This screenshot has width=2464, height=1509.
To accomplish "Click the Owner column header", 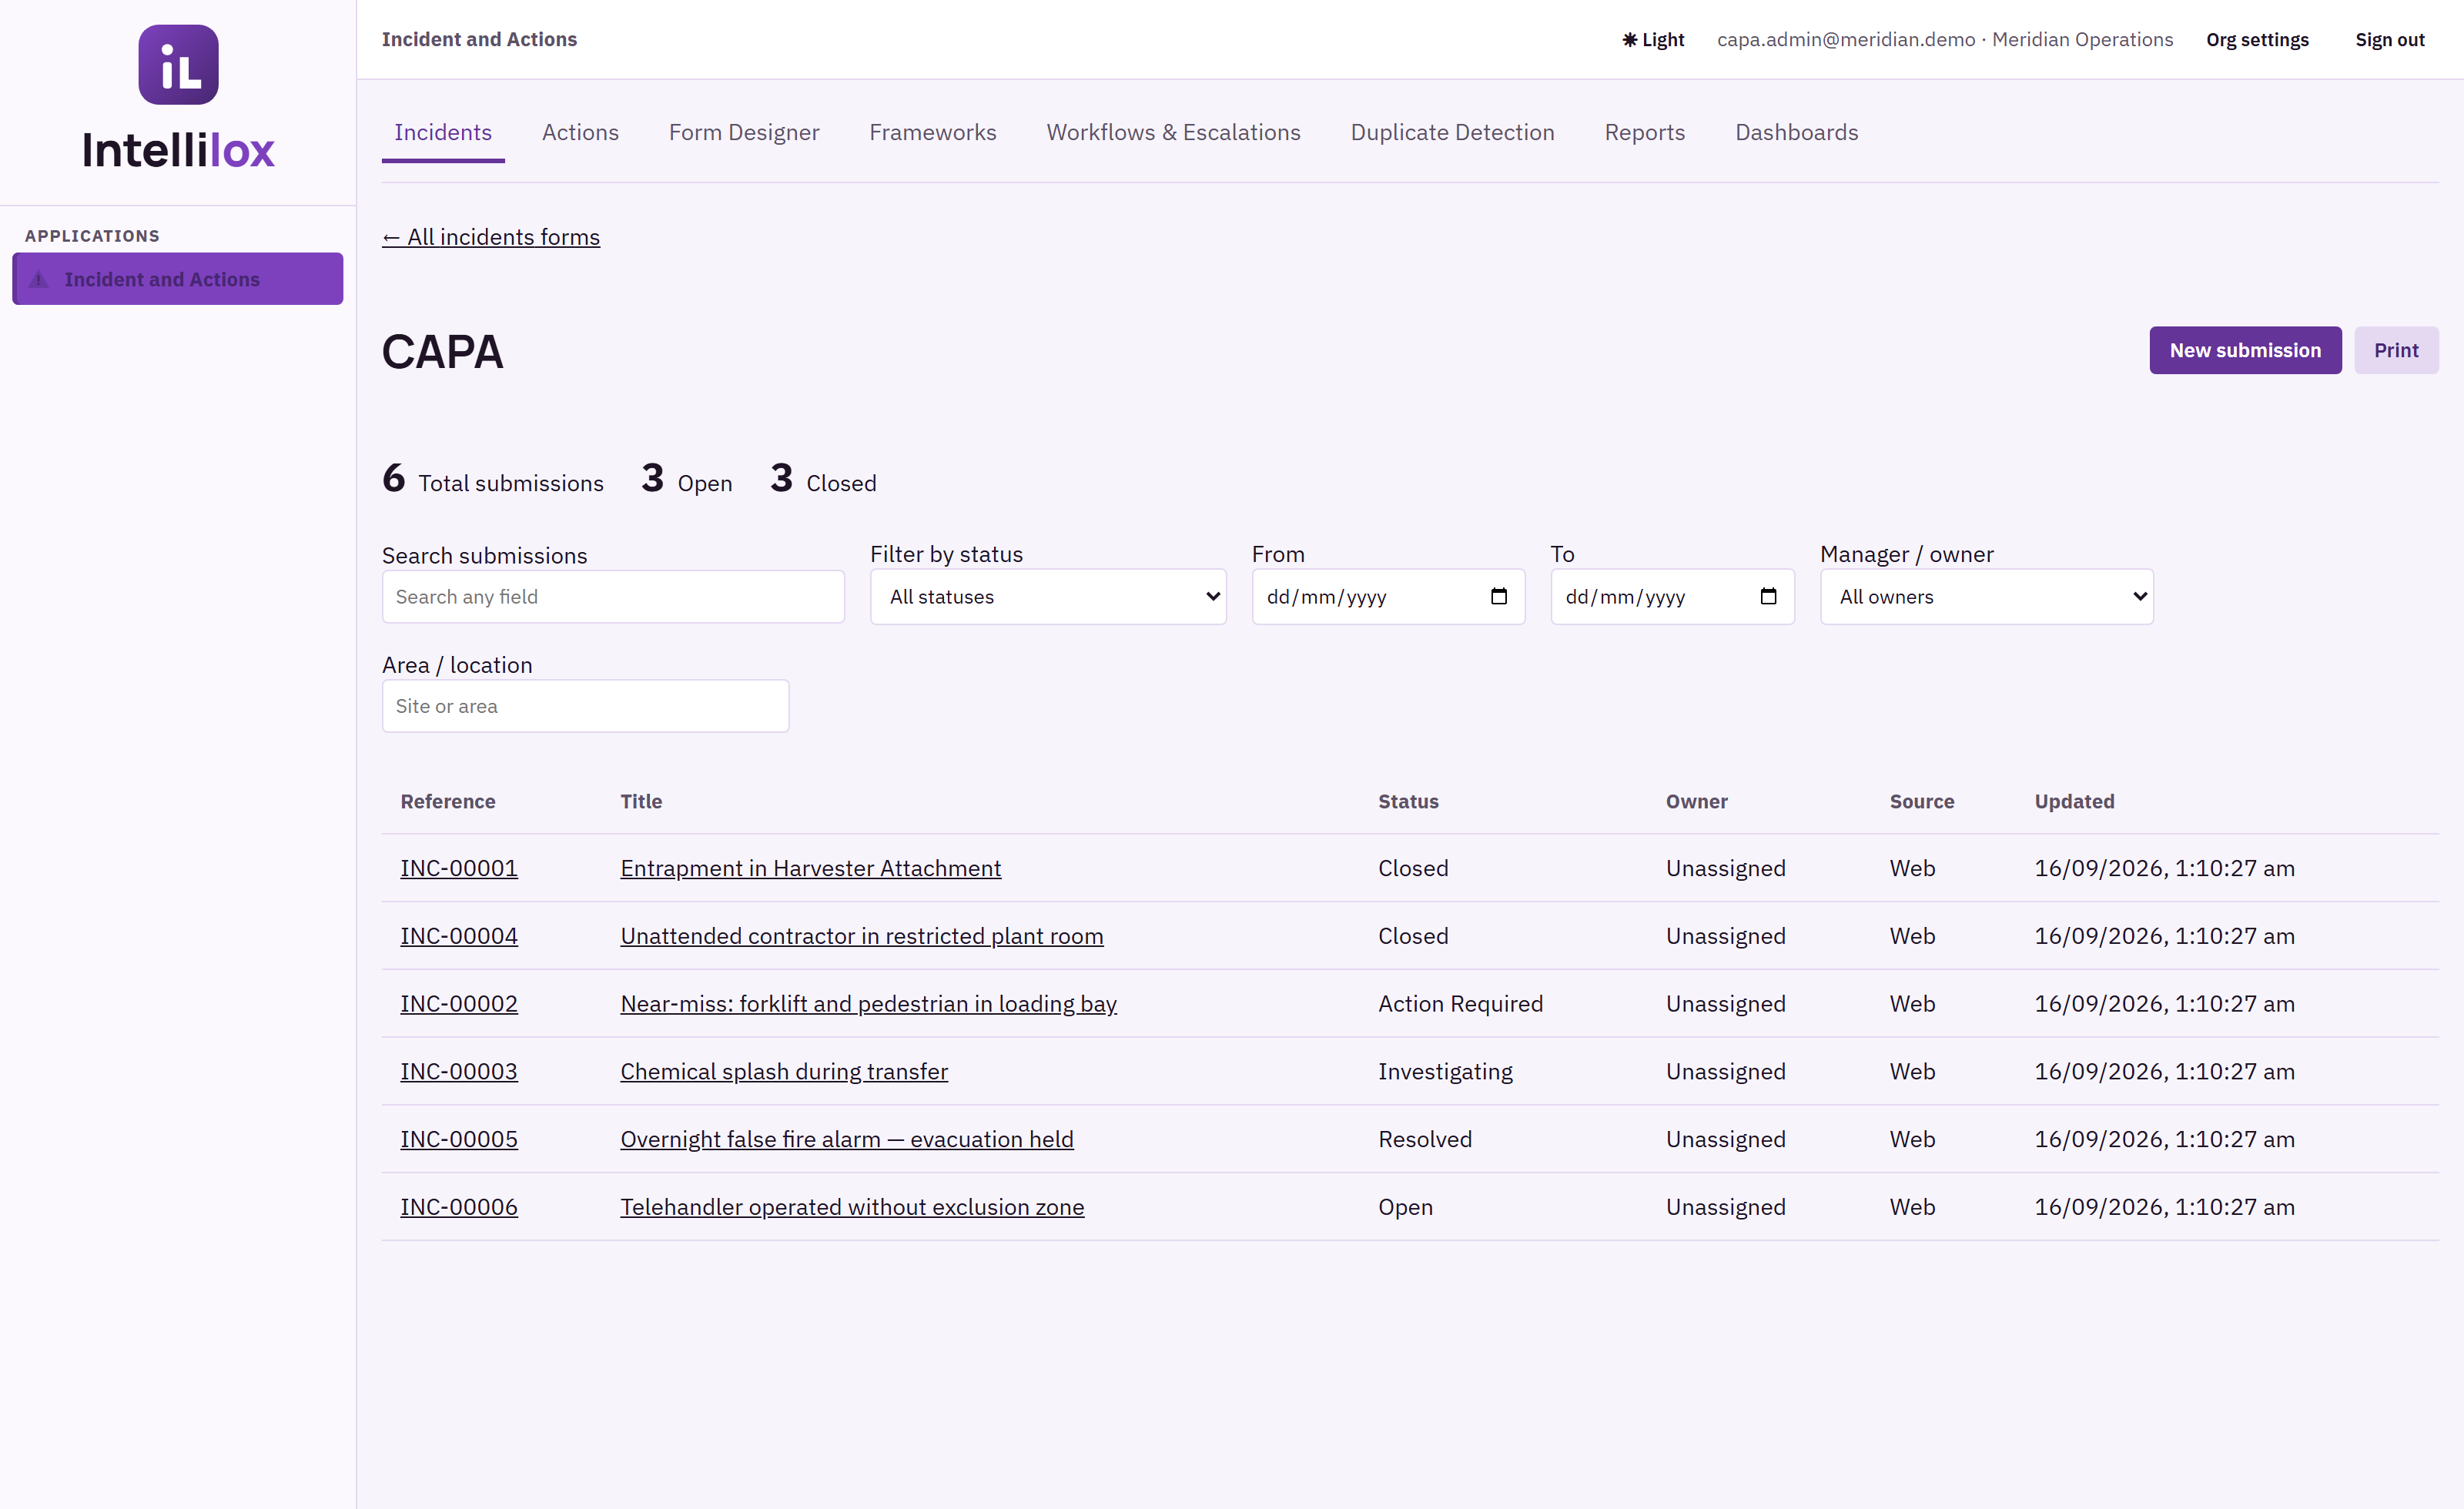I will [1696, 802].
